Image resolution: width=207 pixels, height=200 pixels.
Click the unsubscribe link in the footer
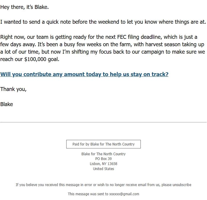182,185
